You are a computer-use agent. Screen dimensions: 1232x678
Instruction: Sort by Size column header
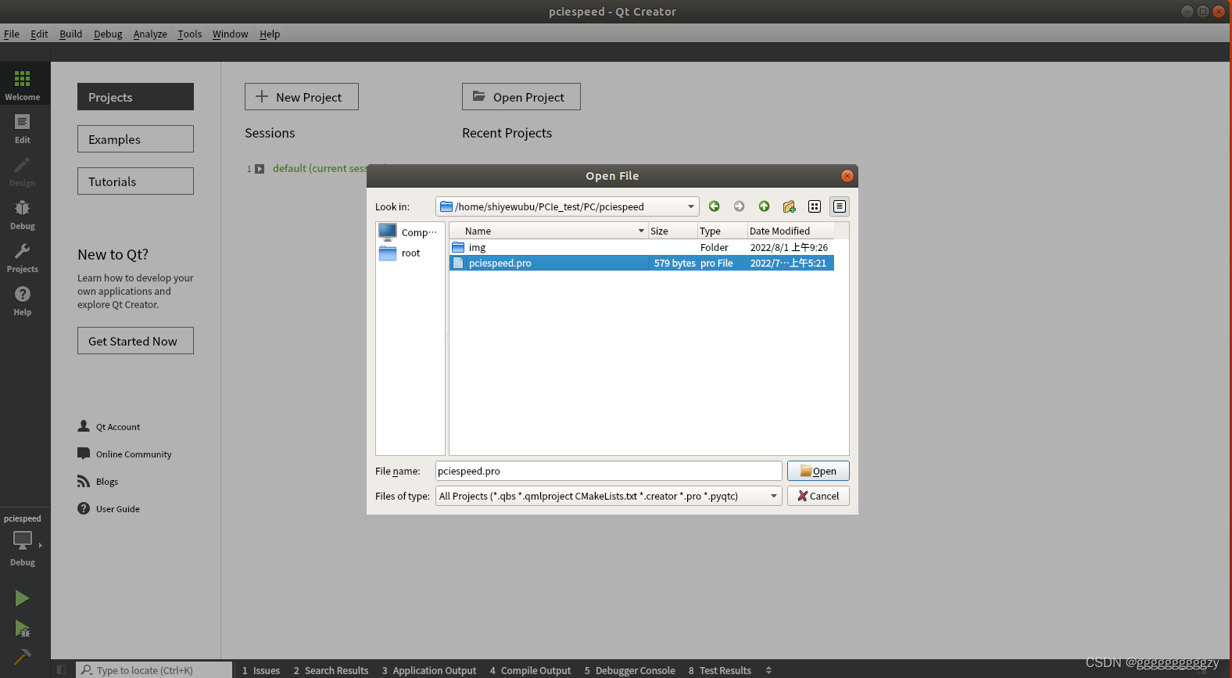coord(672,231)
